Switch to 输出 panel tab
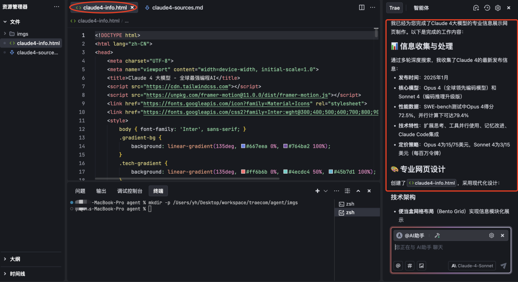The height and width of the screenshot is (282, 518). point(101,191)
